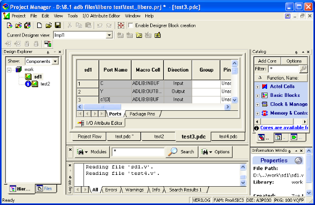Click the Cut scissors icon

tap(69, 25)
